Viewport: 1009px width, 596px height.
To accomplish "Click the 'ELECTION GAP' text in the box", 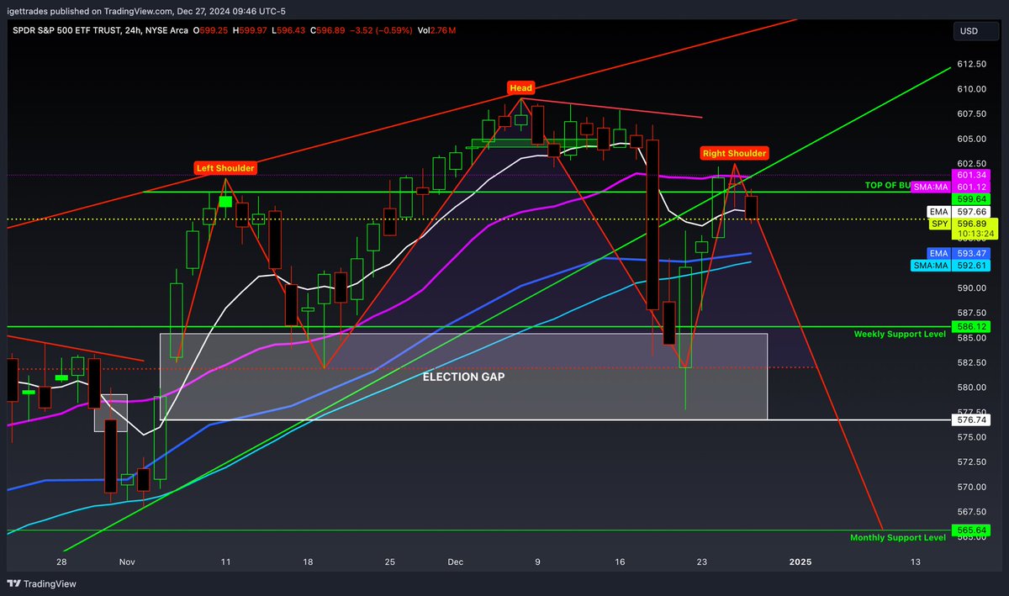I will pyautogui.click(x=463, y=377).
